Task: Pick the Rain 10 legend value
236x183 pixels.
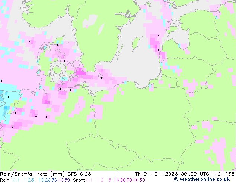Action: tap(41, 180)
